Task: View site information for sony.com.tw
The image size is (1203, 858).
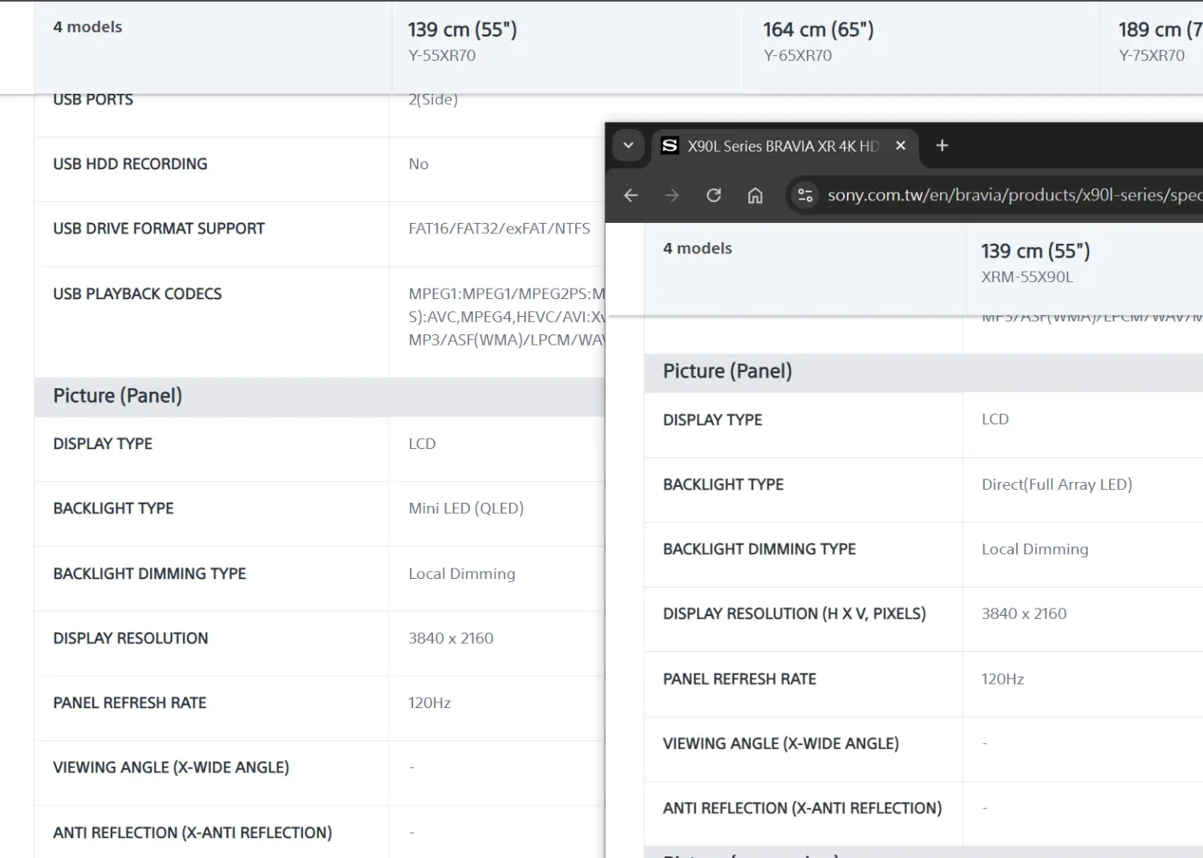Action: (x=805, y=195)
